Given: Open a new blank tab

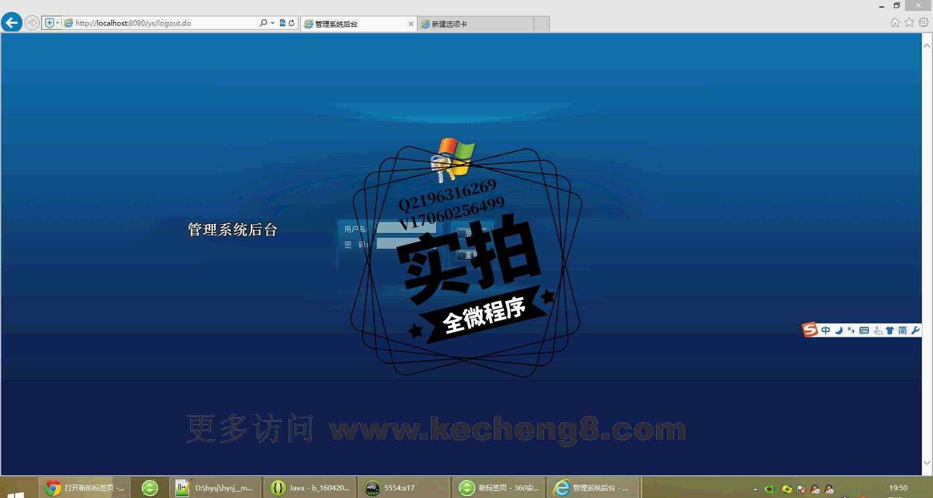Looking at the screenshot, I should [542, 24].
